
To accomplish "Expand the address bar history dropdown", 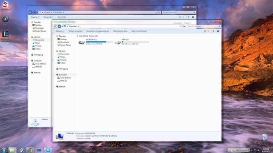I will (181, 26).
